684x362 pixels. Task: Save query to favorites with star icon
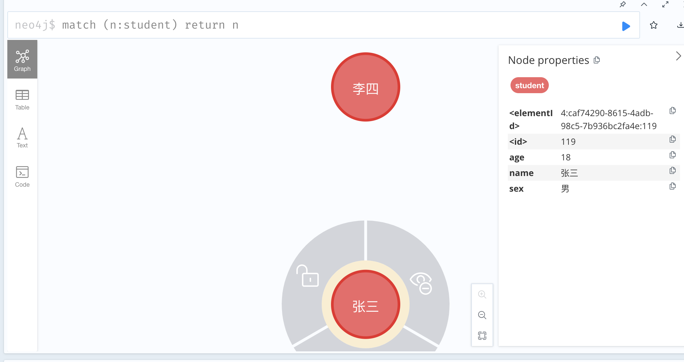654,25
